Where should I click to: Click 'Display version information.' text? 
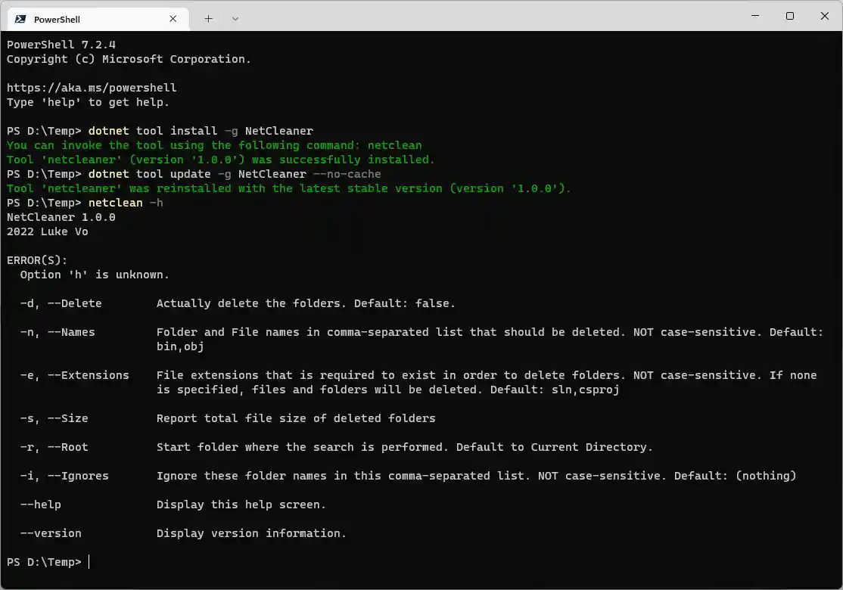[x=251, y=533]
